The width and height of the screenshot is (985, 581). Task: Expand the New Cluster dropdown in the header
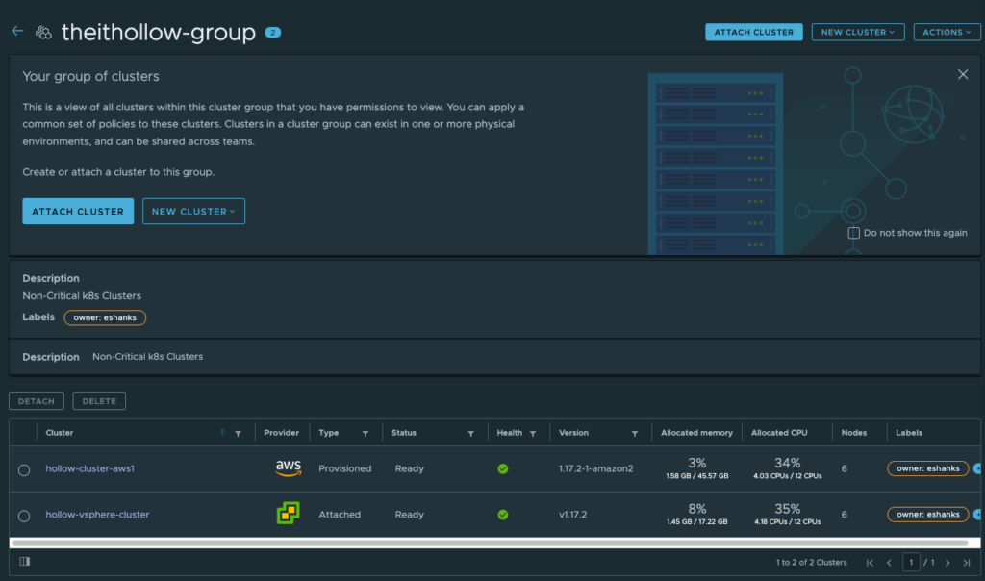[x=858, y=32]
